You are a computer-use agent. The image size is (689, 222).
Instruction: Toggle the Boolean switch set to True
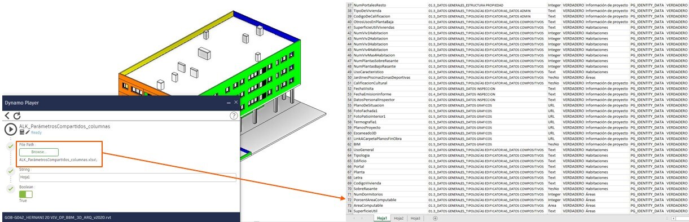click(x=26, y=194)
